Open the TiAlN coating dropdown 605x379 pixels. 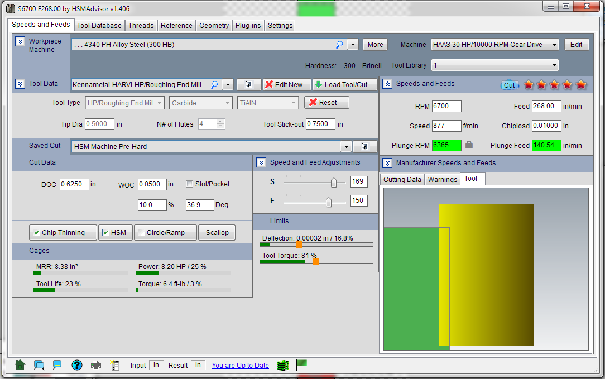268,103
